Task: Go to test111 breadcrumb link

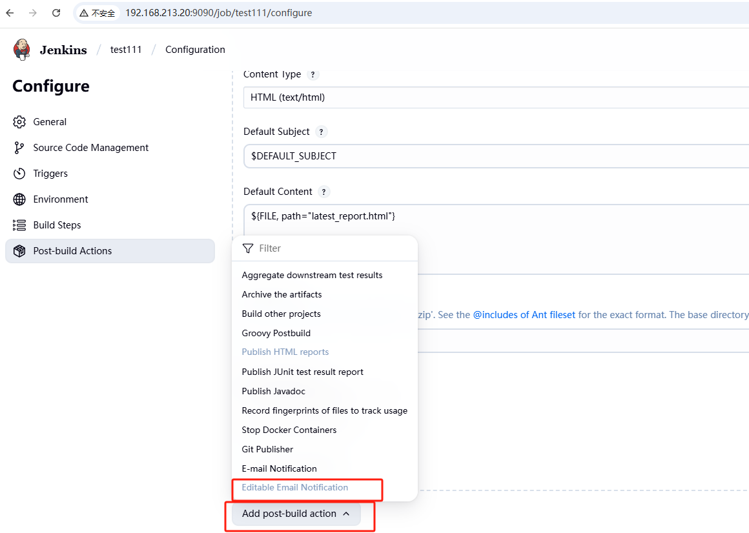Action: click(126, 50)
